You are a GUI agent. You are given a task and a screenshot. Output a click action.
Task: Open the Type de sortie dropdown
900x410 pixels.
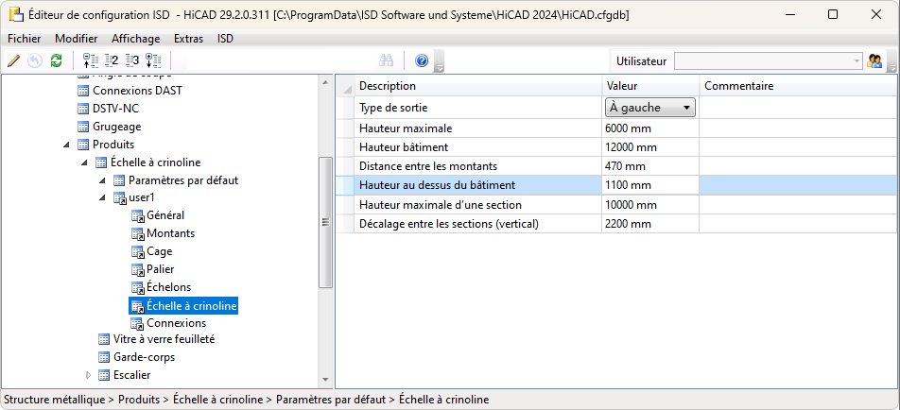[650, 108]
